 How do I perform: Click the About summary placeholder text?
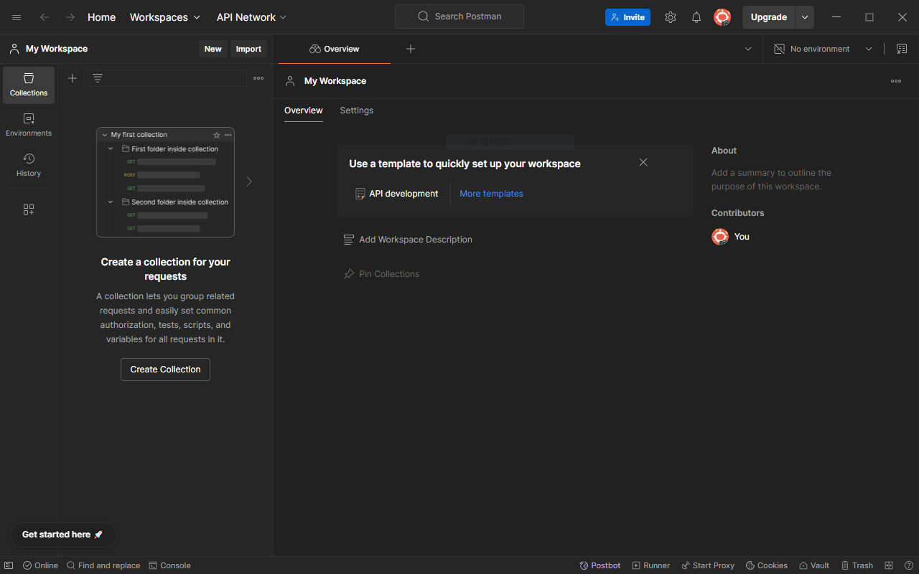pos(771,179)
